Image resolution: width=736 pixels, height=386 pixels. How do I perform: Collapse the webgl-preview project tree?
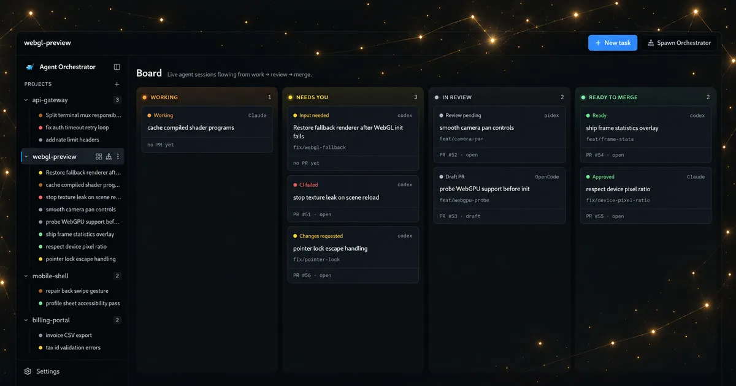(x=26, y=157)
